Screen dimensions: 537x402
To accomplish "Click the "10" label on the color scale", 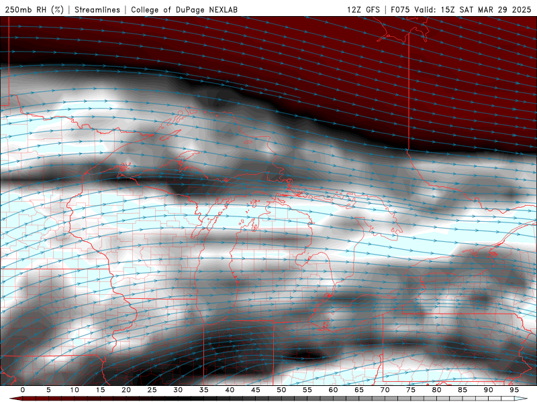I will (75, 390).
